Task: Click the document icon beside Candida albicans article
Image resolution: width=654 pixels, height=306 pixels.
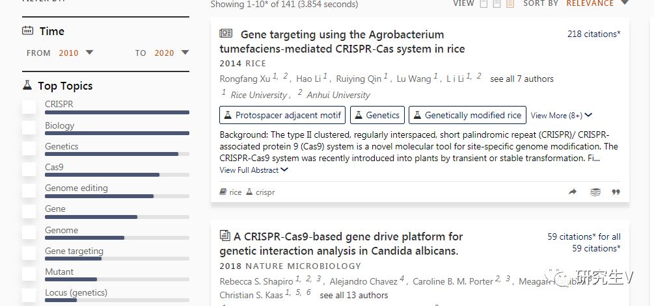Action: 225,236
